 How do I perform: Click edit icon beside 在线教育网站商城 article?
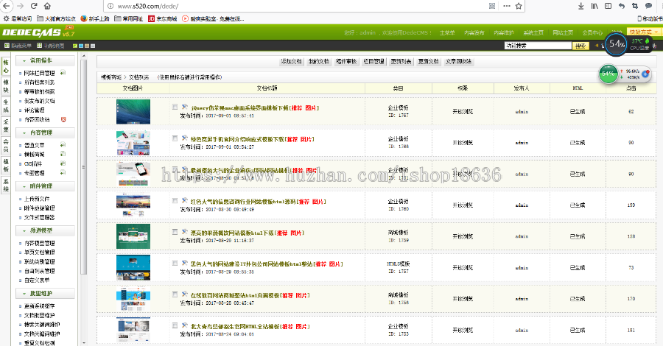[x=184, y=294]
